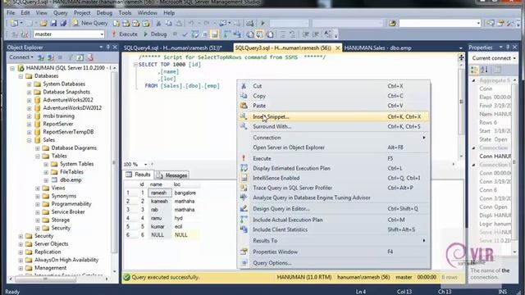Image resolution: width=525 pixels, height=295 pixels.
Task: Click the Save All icon in toolbar
Action: [63, 23]
